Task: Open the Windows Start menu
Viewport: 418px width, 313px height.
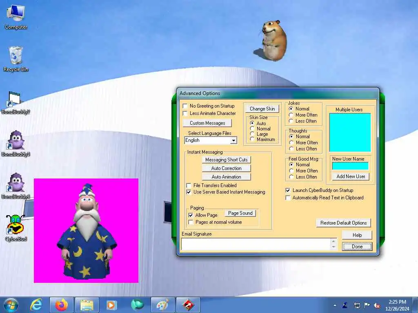Action: pos(11,305)
